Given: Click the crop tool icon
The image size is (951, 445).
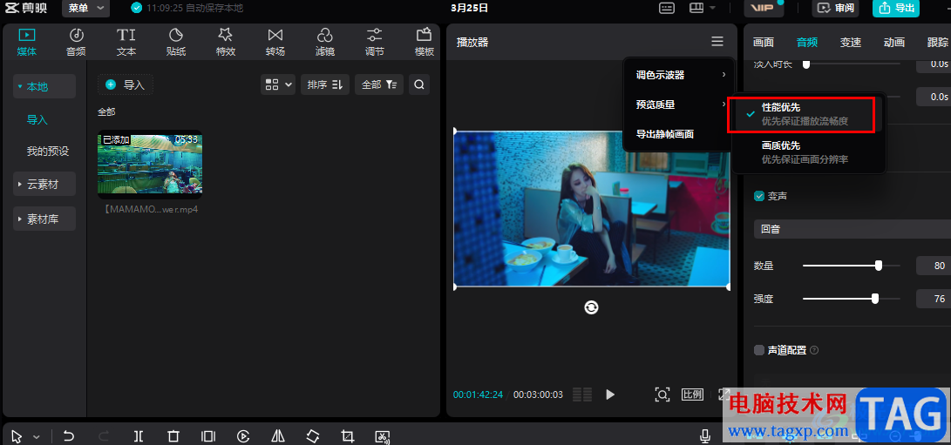Looking at the screenshot, I should pos(348,436).
